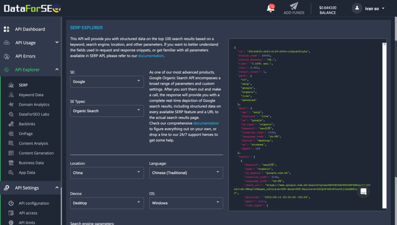Click the API Settings gears icon
Screen dimensions: 397x225
[7, 188]
